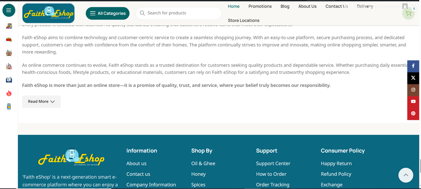This screenshot has height=189, width=421.
Task: Open the herbal mortar bowl category icon
Action: tap(9, 53)
